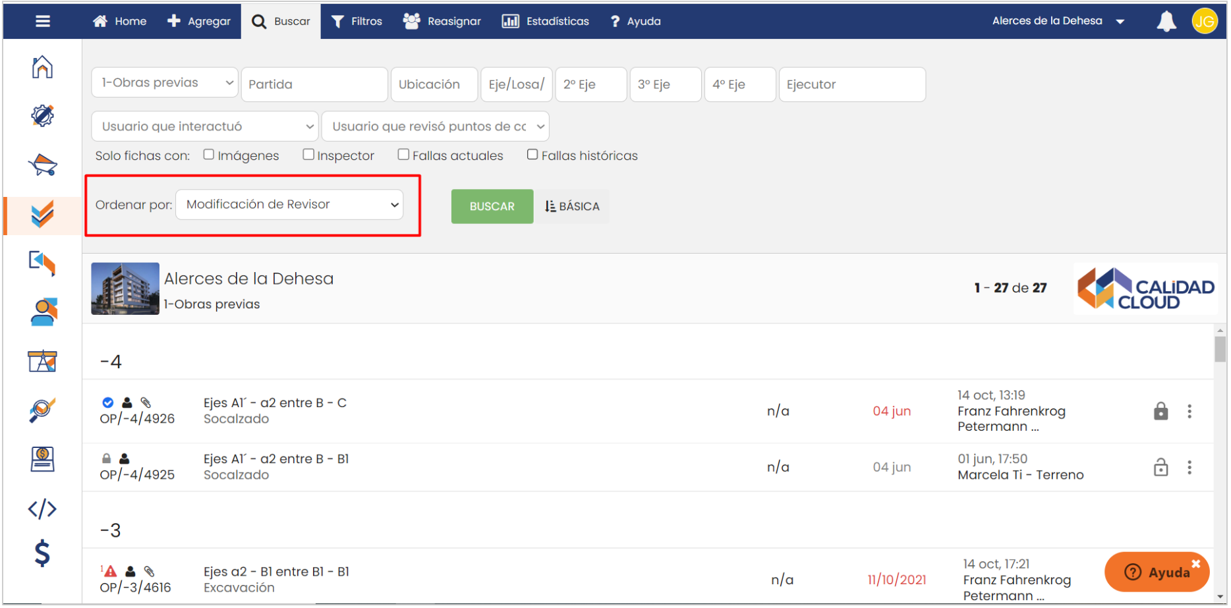1231x608 pixels.
Task: Open the code brackets sidebar icon
Action: click(x=42, y=509)
